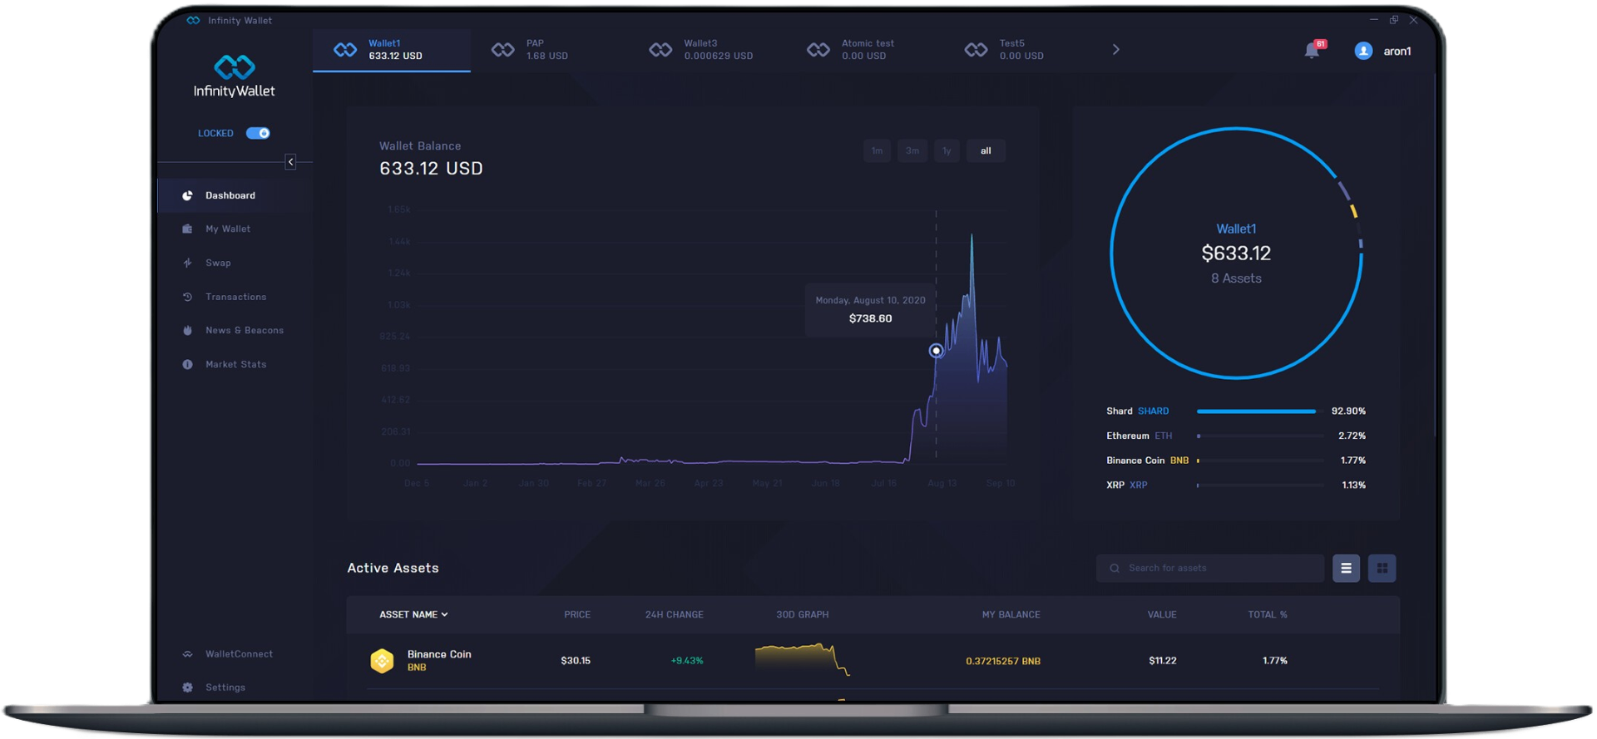Image resolution: width=1597 pixels, height=739 pixels.
Task: Click the aron1 user avatar icon
Action: (x=1363, y=51)
